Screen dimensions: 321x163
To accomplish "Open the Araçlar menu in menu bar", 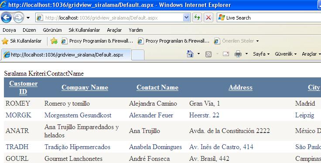I will pos(114,30).
